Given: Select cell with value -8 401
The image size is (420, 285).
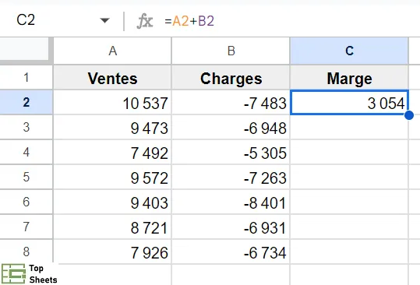Looking at the screenshot, I should (x=231, y=202).
